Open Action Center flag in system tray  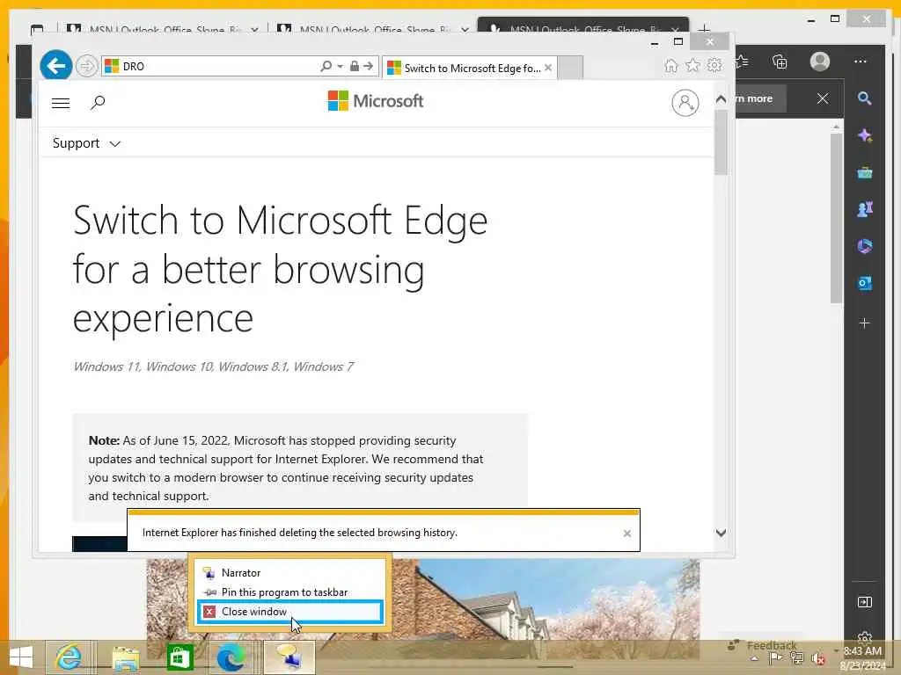(x=775, y=658)
